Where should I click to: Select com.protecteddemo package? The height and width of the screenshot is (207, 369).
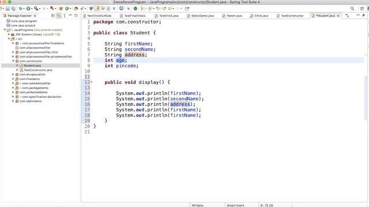point(33,92)
